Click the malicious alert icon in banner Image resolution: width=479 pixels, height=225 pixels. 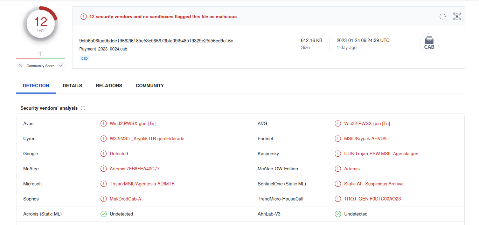84,16
